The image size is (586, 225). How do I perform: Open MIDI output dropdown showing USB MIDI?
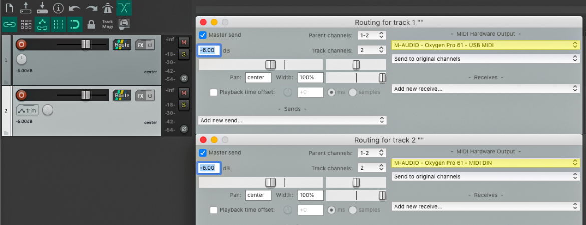486,45
